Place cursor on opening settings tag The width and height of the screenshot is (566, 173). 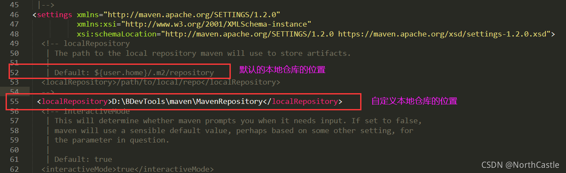tap(52, 15)
